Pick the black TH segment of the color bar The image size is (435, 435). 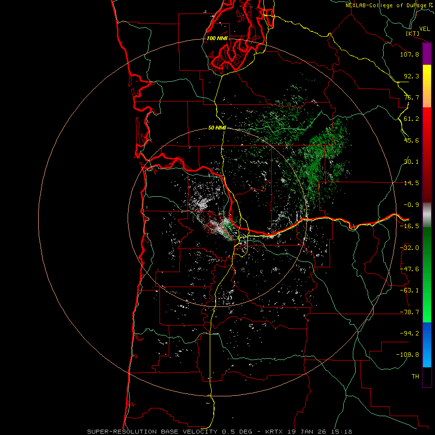click(x=427, y=377)
